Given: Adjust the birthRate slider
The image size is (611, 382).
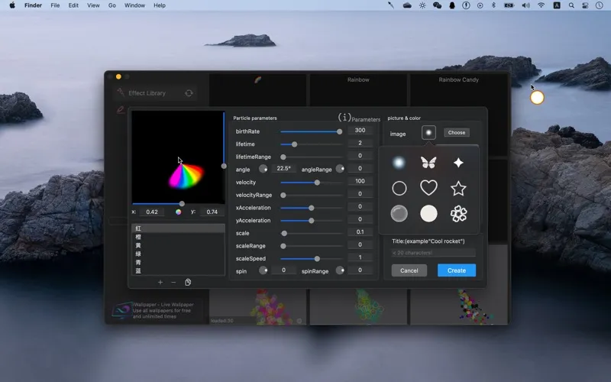Looking at the screenshot, I should [312, 131].
